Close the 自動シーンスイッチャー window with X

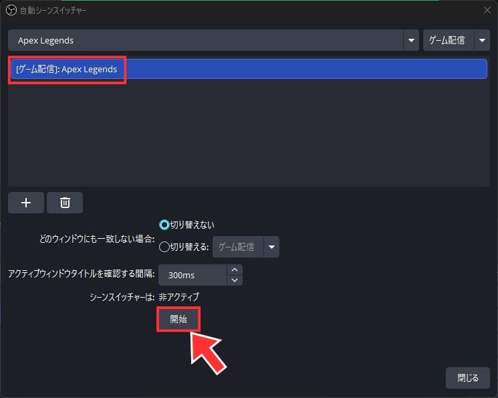(487, 11)
